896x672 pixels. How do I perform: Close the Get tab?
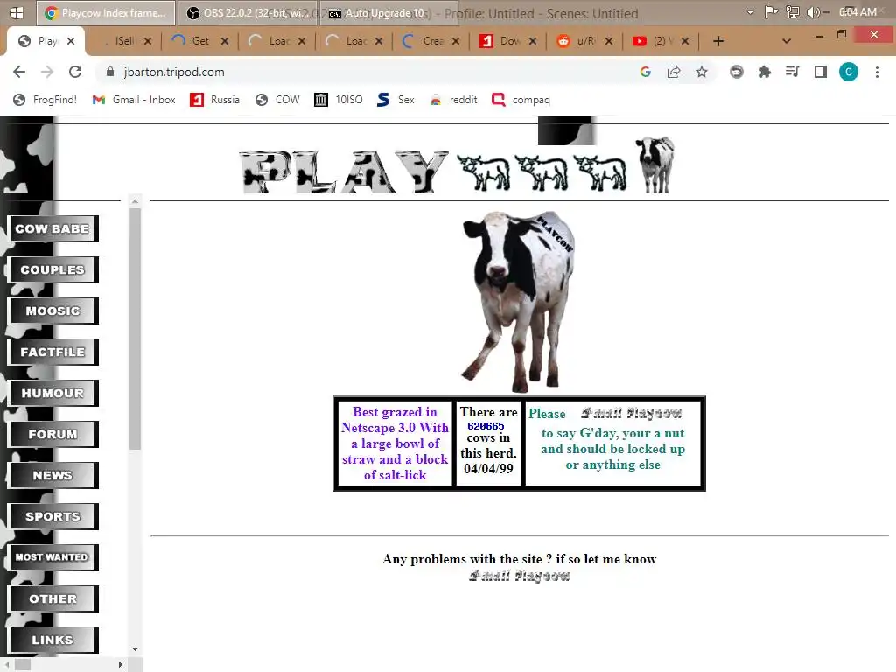225,41
